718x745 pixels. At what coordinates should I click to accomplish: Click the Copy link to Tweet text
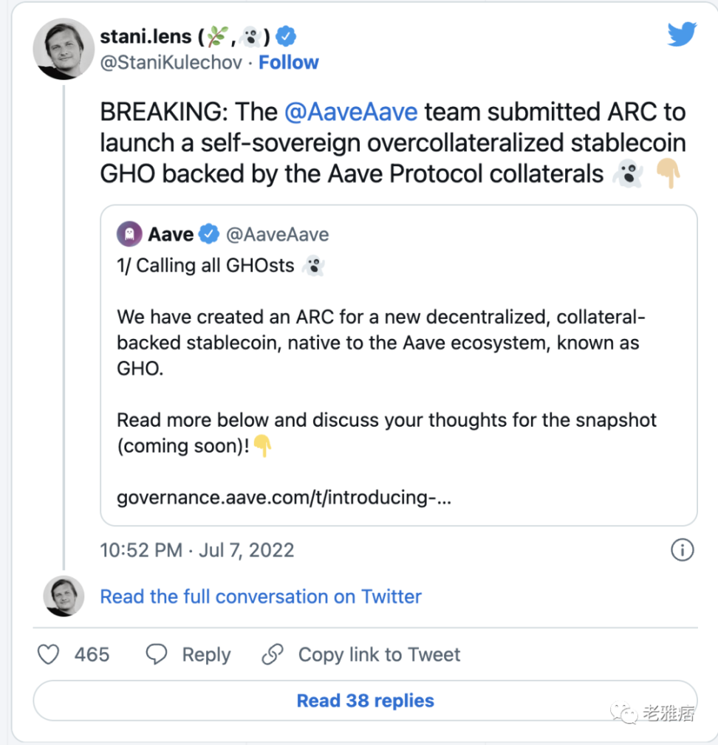point(379,654)
